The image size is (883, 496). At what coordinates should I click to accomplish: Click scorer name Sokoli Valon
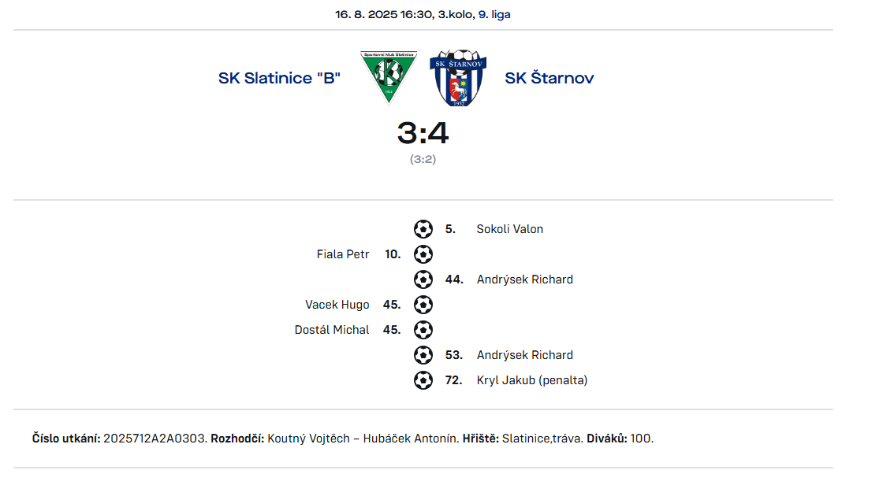point(509,229)
